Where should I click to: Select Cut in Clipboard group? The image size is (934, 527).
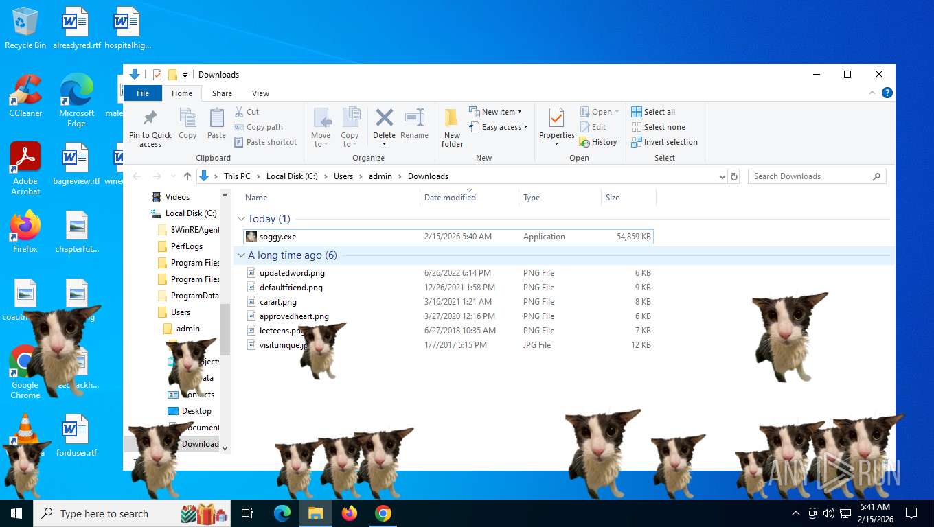[x=247, y=112]
